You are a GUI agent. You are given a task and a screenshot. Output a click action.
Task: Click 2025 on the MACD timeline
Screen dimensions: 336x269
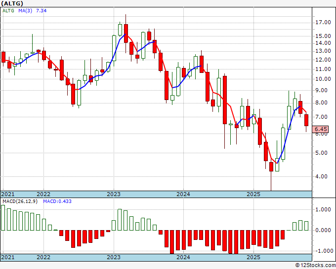click(253, 257)
